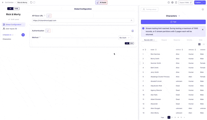The width and height of the screenshot is (207, 120).
Task: Open the Response tab
Action: click(177, 40)
